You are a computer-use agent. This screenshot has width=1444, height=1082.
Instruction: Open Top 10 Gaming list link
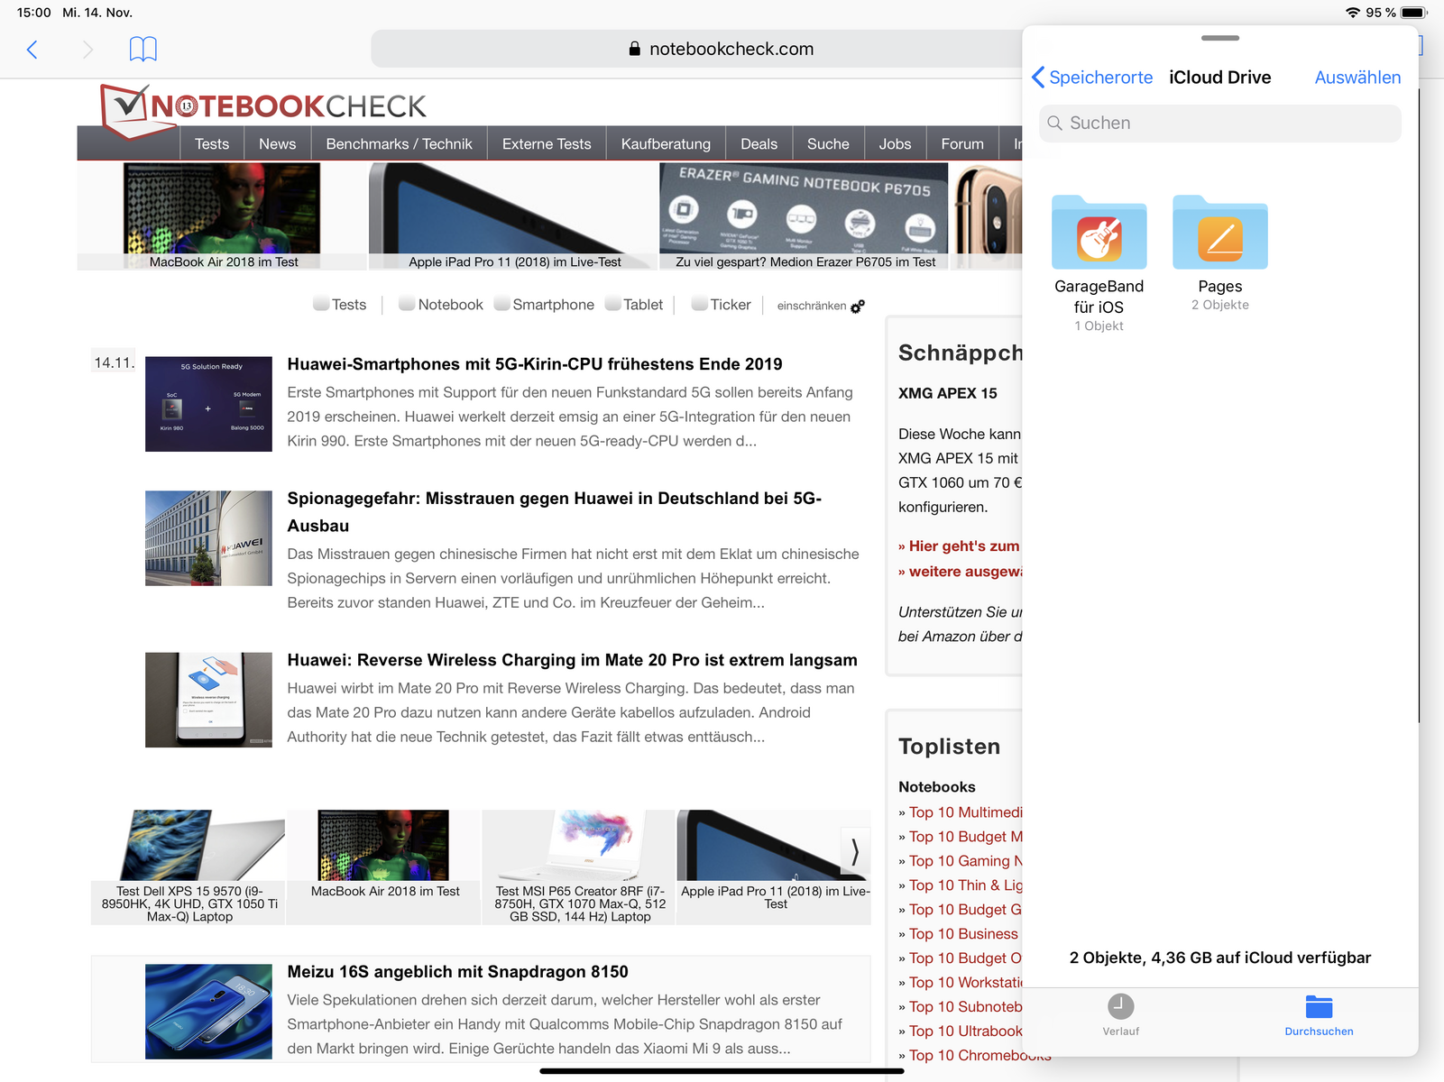click(965, 861)
